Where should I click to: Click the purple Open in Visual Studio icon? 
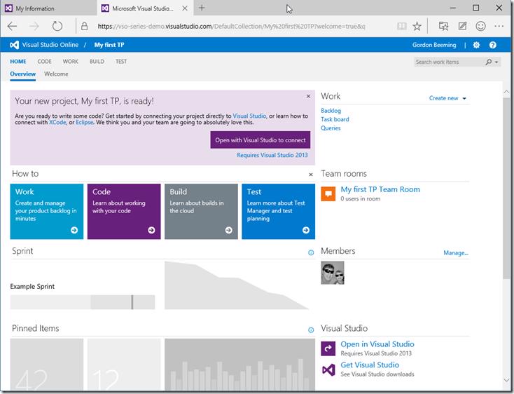[x=328, y=348]
